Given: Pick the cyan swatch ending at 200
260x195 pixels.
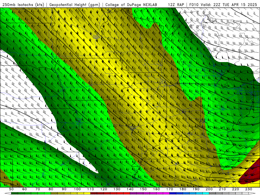Looking at the screenshot, I should (206, 193).
